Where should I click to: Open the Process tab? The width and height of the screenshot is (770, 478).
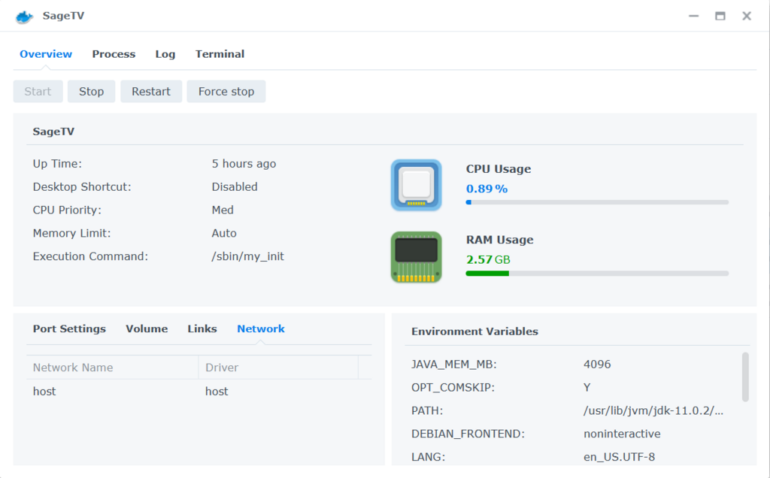pyautogui.click(x=114, y=54)
